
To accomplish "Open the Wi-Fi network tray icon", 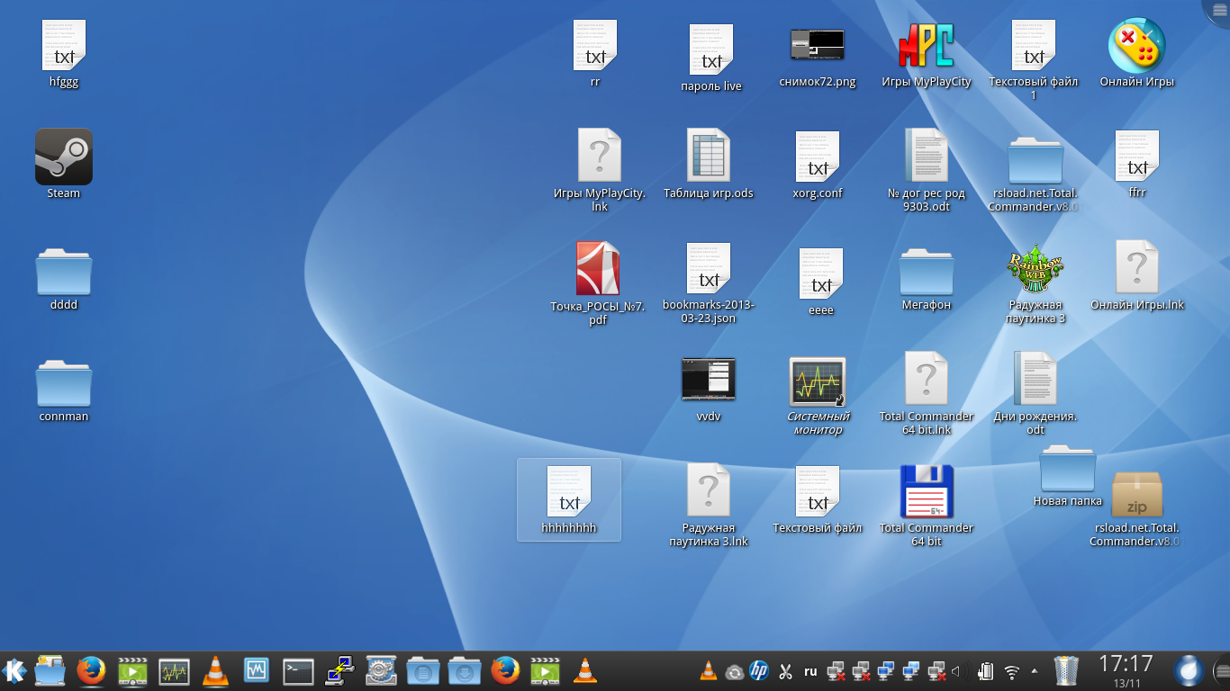I will tap(1012, 671).
